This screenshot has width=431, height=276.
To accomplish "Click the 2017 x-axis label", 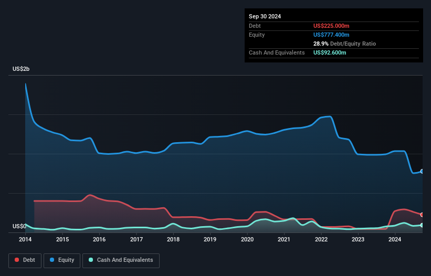I will pos(136,239).
